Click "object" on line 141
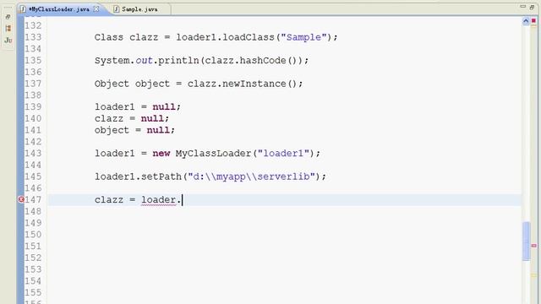541x304 pixels. pos(112,130)
